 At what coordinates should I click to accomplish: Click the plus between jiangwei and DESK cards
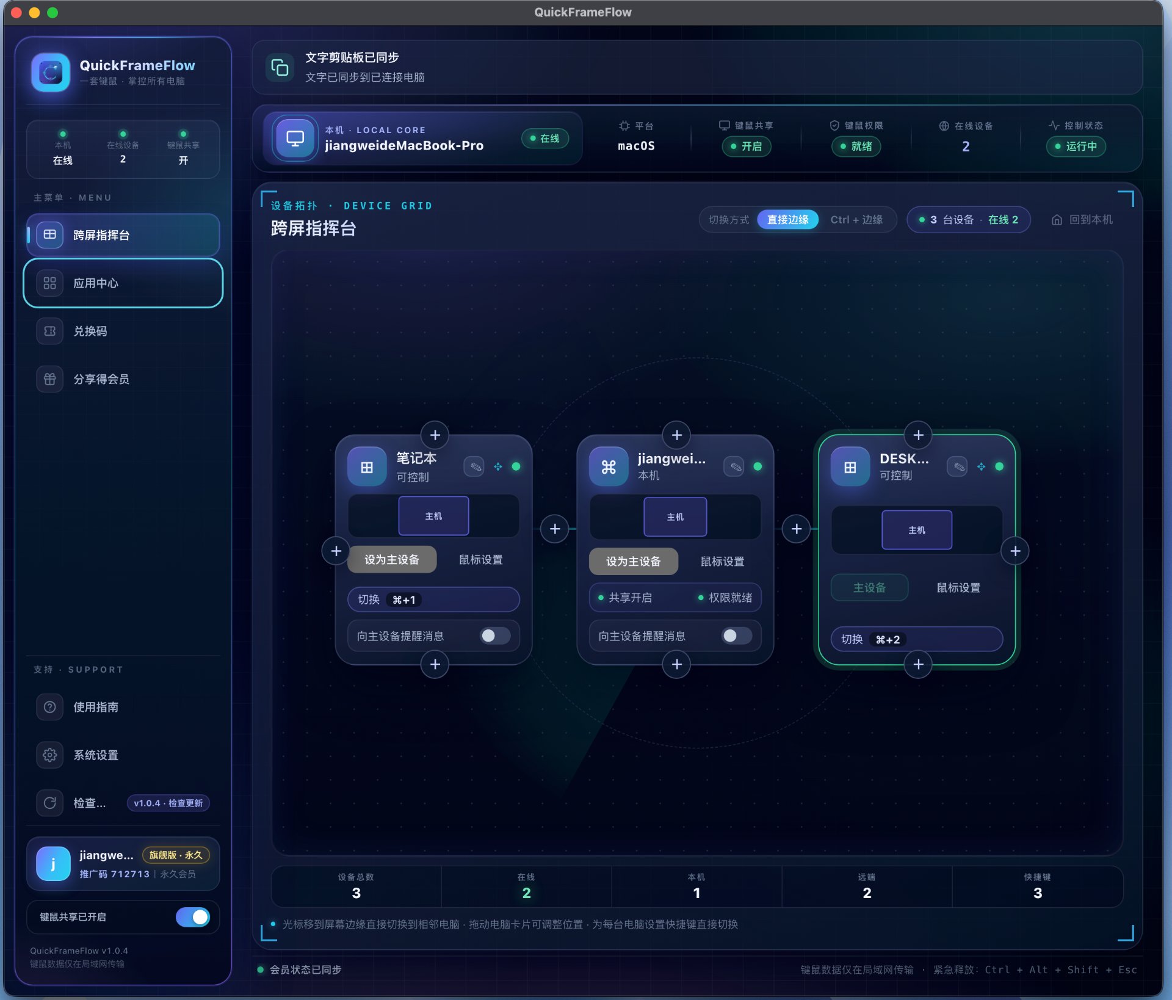[797, 529]
